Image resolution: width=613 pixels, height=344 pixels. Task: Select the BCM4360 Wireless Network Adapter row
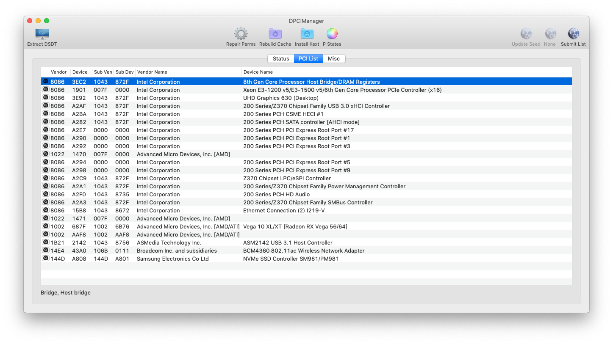click(304, 251)
